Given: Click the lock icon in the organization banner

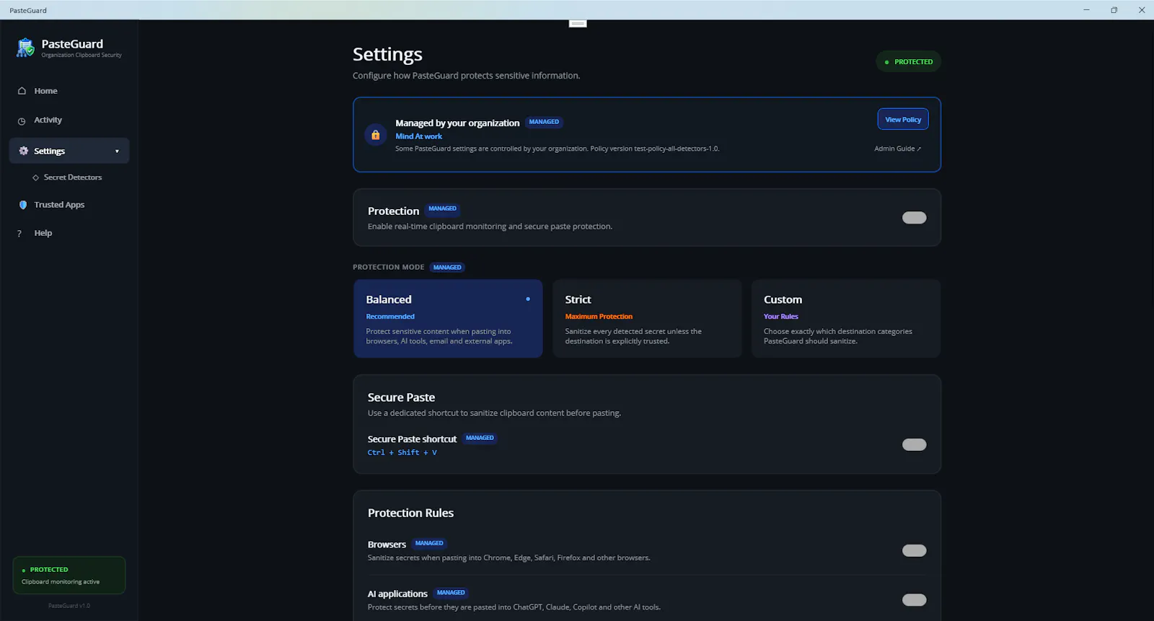Looking at the screenshot, I should coord(375,135).
